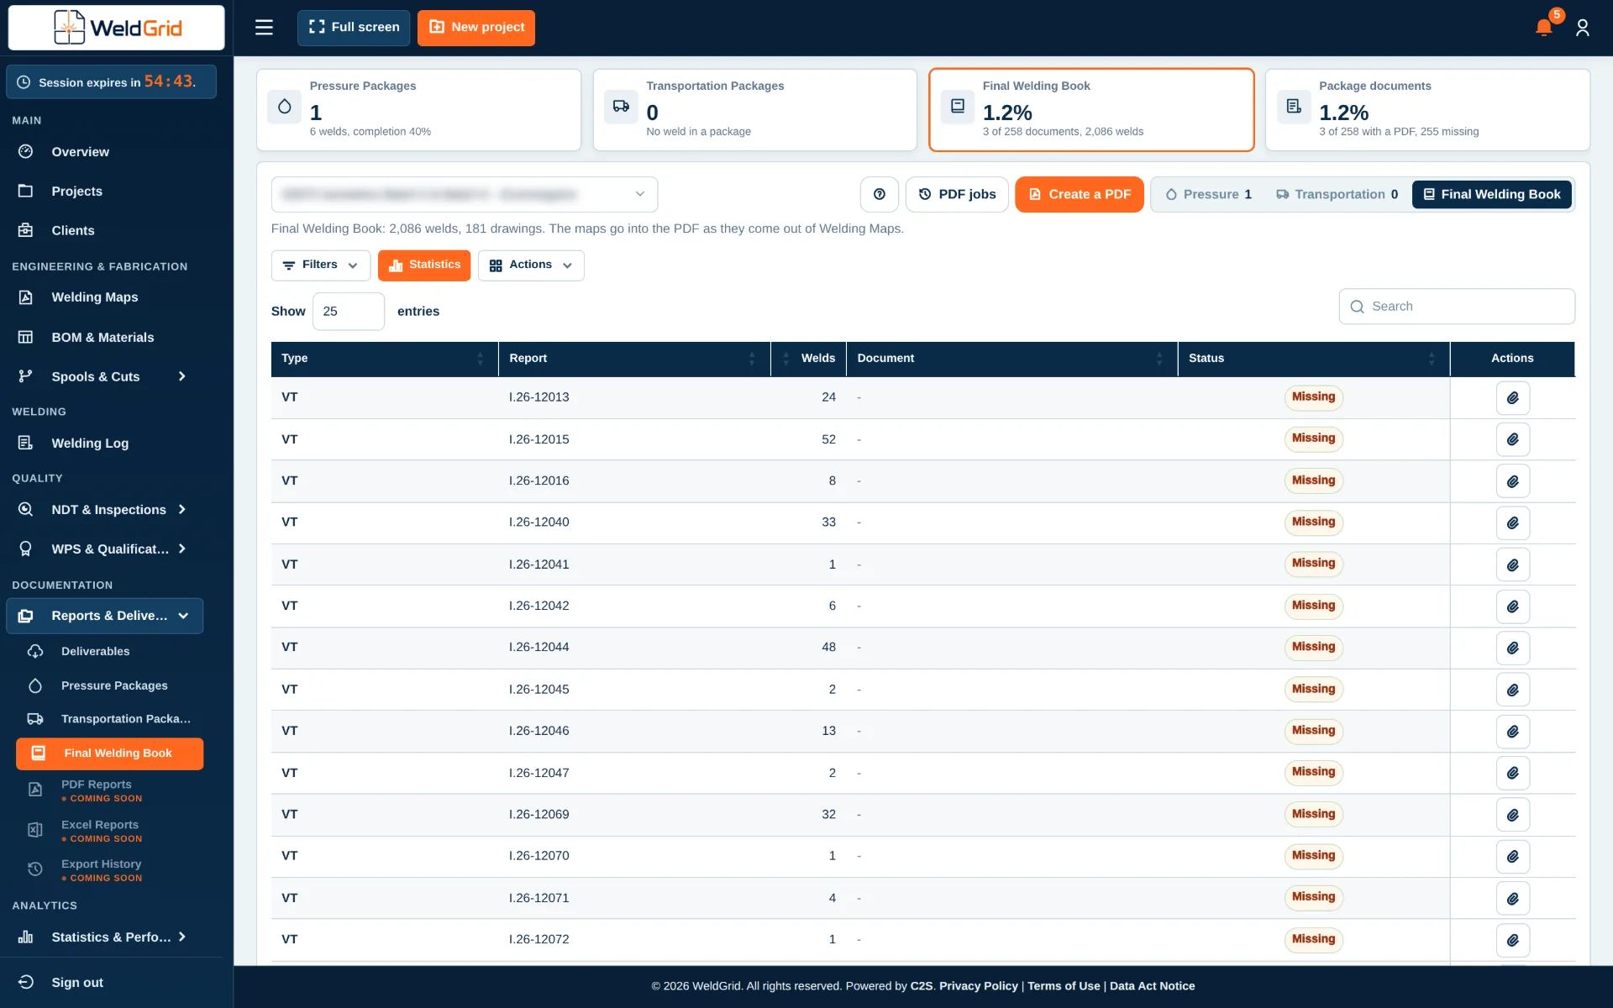Attach document for report I.26-12044
Screen dimensions: 1613x1008
tap(1512, 648)
